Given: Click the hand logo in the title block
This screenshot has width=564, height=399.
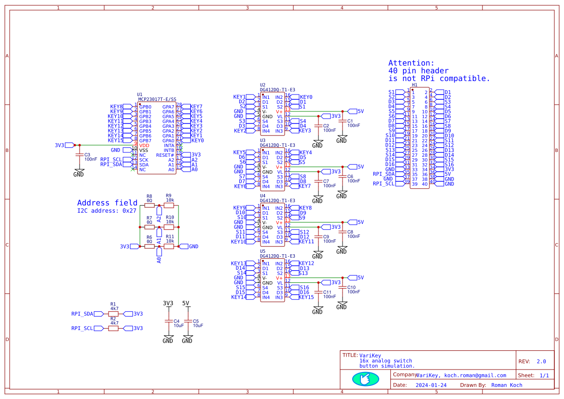Looking at the screenshot, I should 365,380.
